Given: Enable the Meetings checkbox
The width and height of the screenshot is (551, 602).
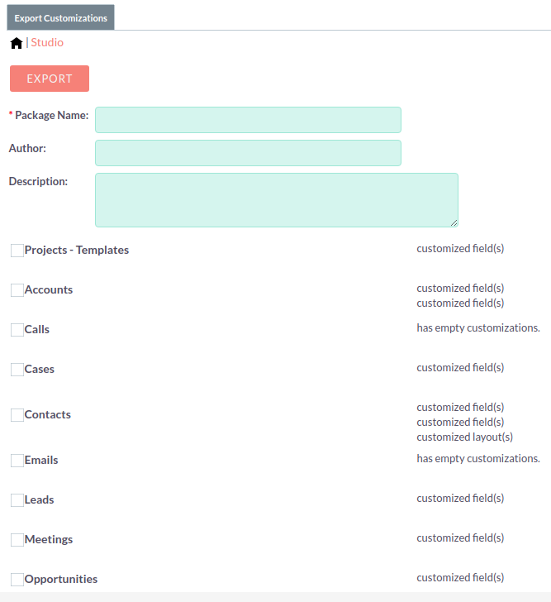Looking at the screenshot, I should (17, 540).
